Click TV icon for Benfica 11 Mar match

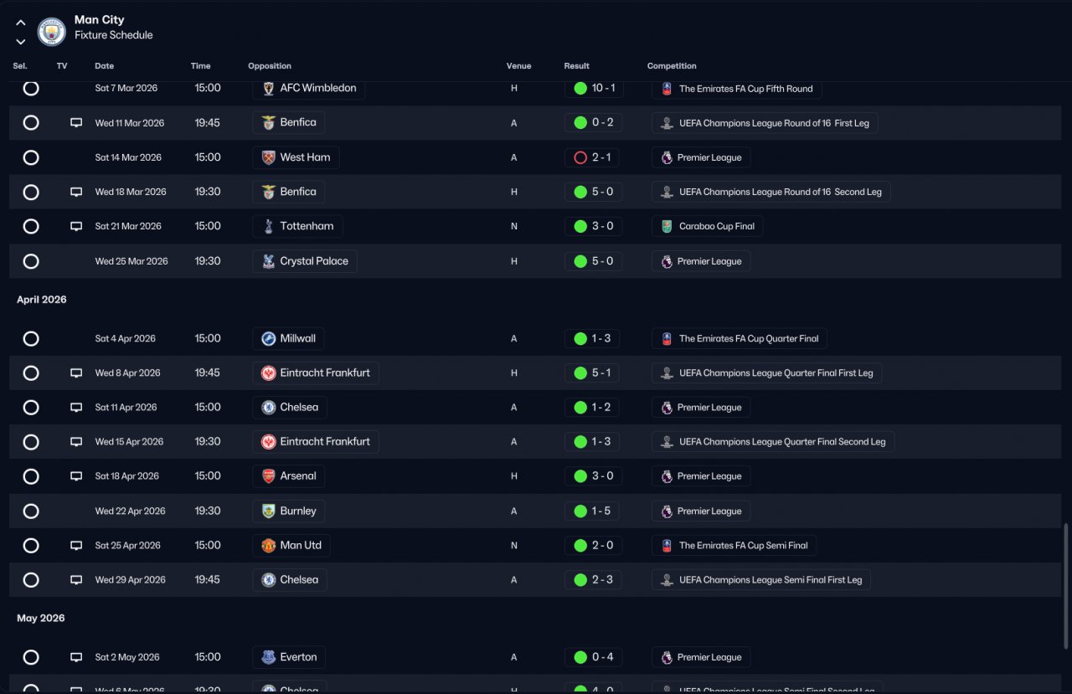(x=76, y=123)
